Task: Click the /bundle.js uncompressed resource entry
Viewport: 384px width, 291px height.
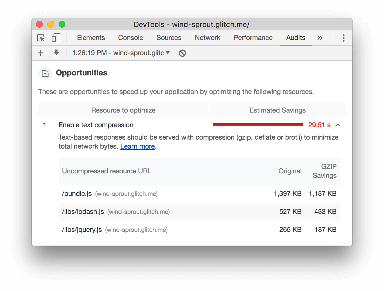Action: click(76, 193)
